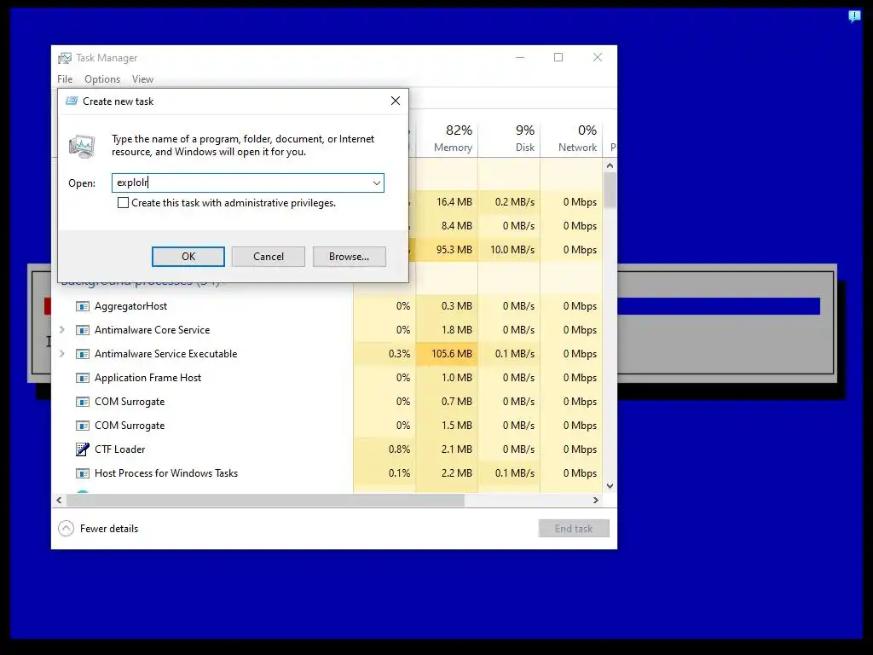Click the vertical scrollbar down arrow

point(610,486)
